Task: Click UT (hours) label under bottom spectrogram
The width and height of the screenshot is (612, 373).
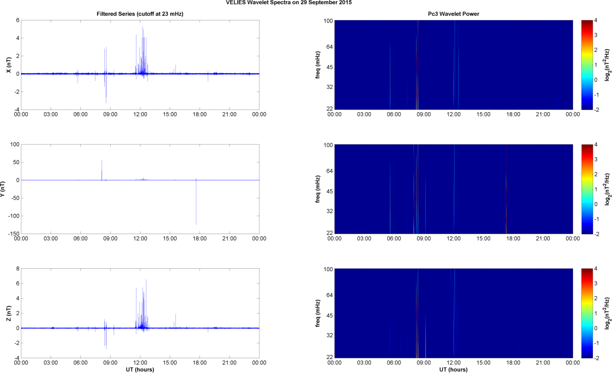Action: click(x=453, y=370)
